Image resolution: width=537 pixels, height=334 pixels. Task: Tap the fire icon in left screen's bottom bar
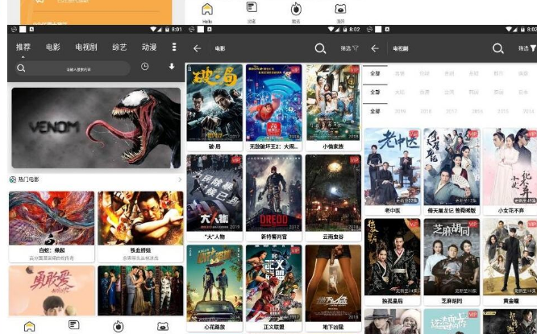(x=119, y=327)
